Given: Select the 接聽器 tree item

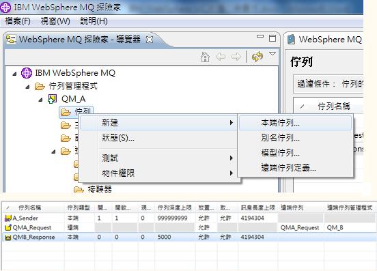Looking at the screenshot, I should pyautogui.click(x=100, y=189).
